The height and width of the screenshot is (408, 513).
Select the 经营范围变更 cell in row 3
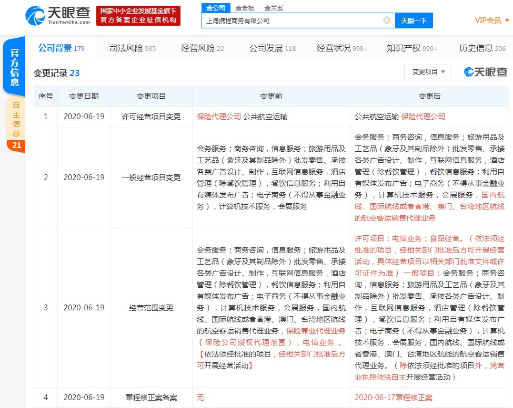(x=151, y=308)
